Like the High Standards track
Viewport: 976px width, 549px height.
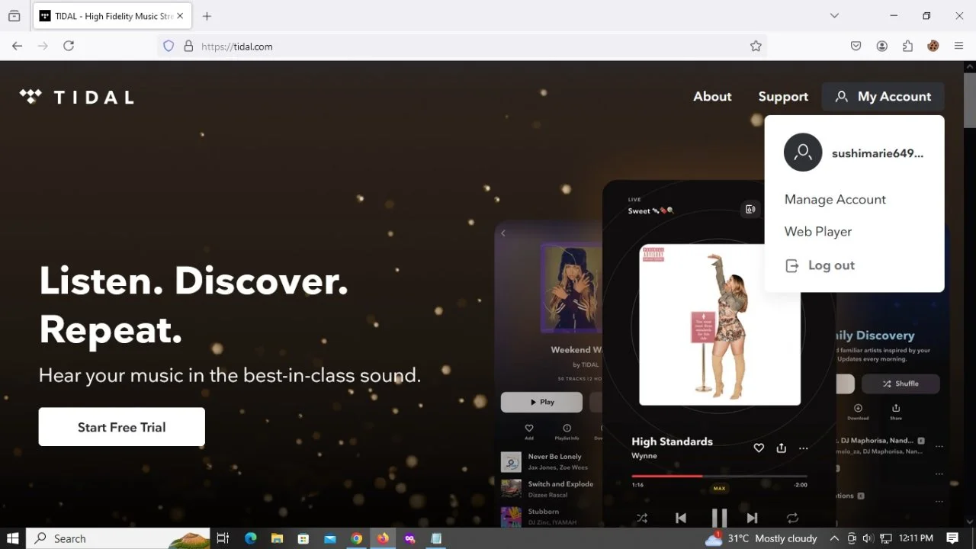pyautogui.click(x=759, y=448)
